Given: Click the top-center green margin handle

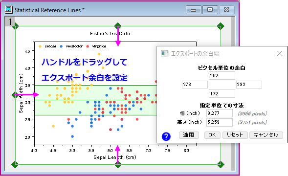Looking at the screenshot, I should [x=118, y=25].
